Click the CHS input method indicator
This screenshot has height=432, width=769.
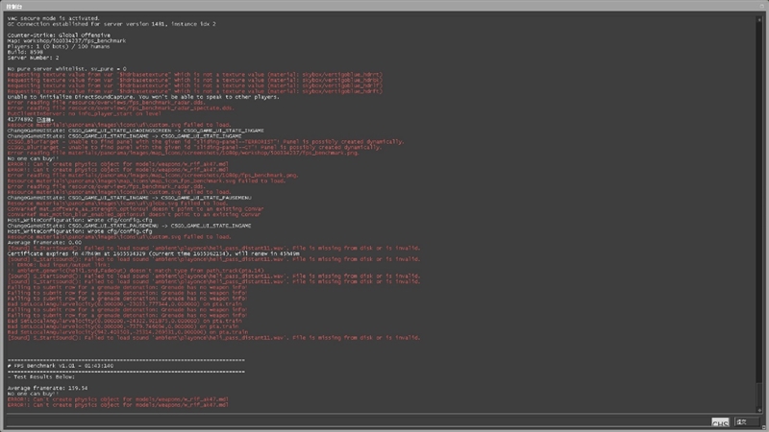coord(719,421)
